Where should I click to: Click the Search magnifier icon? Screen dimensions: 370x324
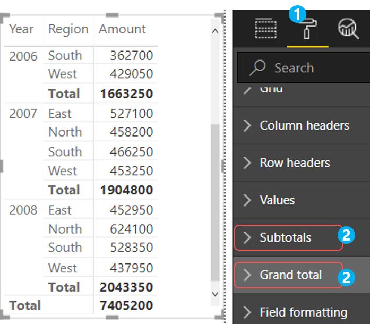(257, 68)
